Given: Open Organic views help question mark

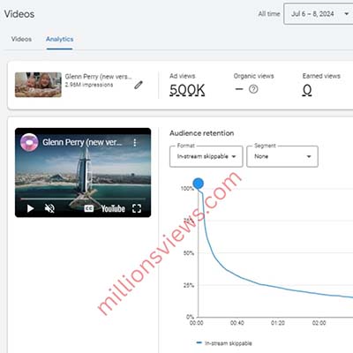Looking at the screenshot, I should pos(253,89).
